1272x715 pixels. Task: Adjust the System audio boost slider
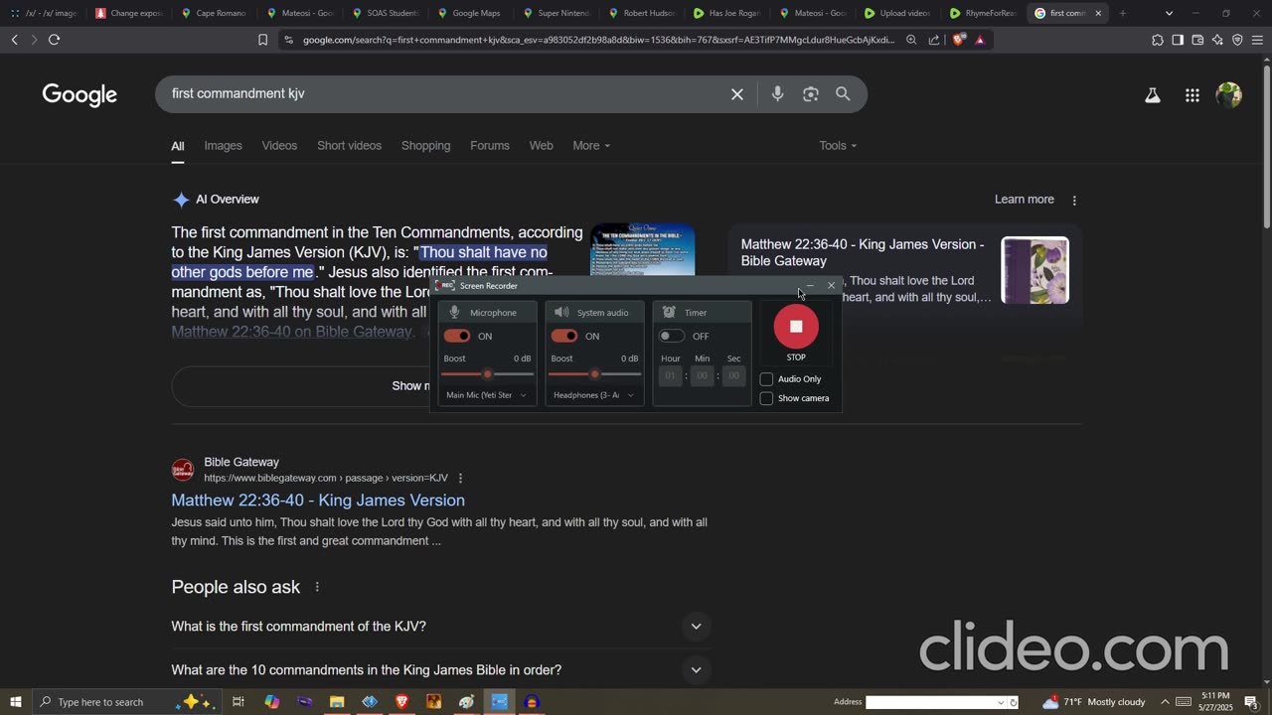tap(594, 374)
